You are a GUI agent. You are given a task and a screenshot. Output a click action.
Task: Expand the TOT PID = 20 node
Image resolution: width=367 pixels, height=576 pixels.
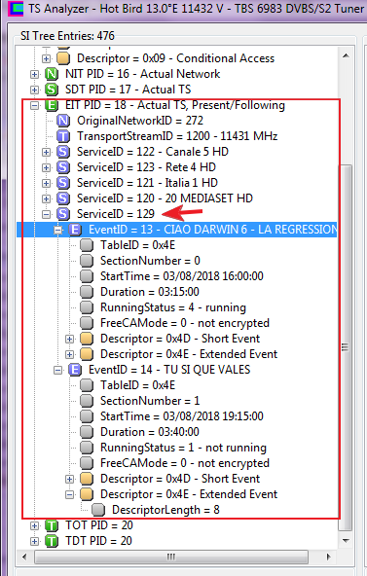pyautogui.click(x=34, y=525)
